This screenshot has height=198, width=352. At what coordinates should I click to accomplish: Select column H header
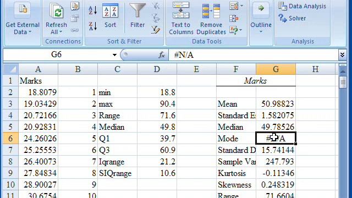click(315, 69)
